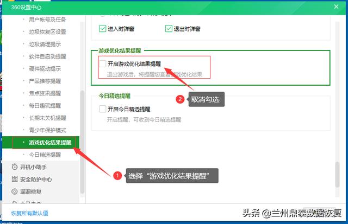Enable 开启游戏优化结果提醒 checkbox
Screen dimensions: 348x224
[x=103, y=64]
